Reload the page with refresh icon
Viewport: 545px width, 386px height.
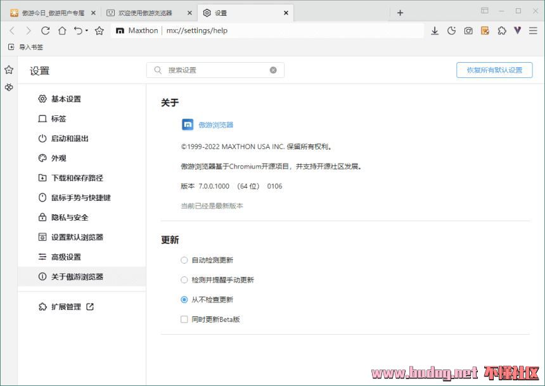[45, 30]
